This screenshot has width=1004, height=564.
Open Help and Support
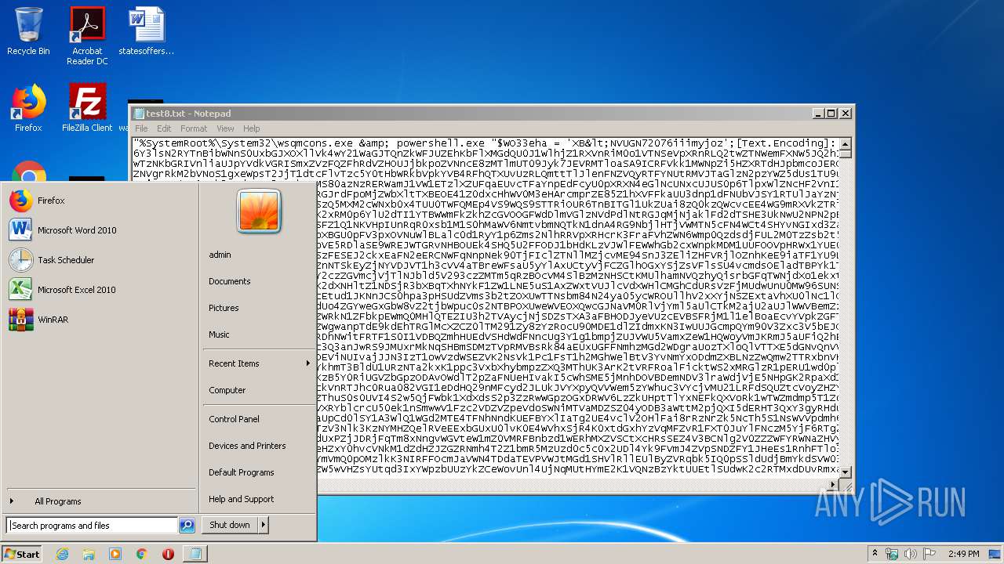pyautogui.click(x=241, y=499)
